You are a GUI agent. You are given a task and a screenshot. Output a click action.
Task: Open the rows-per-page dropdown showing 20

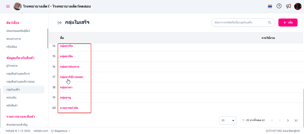(x=228, y=121)
